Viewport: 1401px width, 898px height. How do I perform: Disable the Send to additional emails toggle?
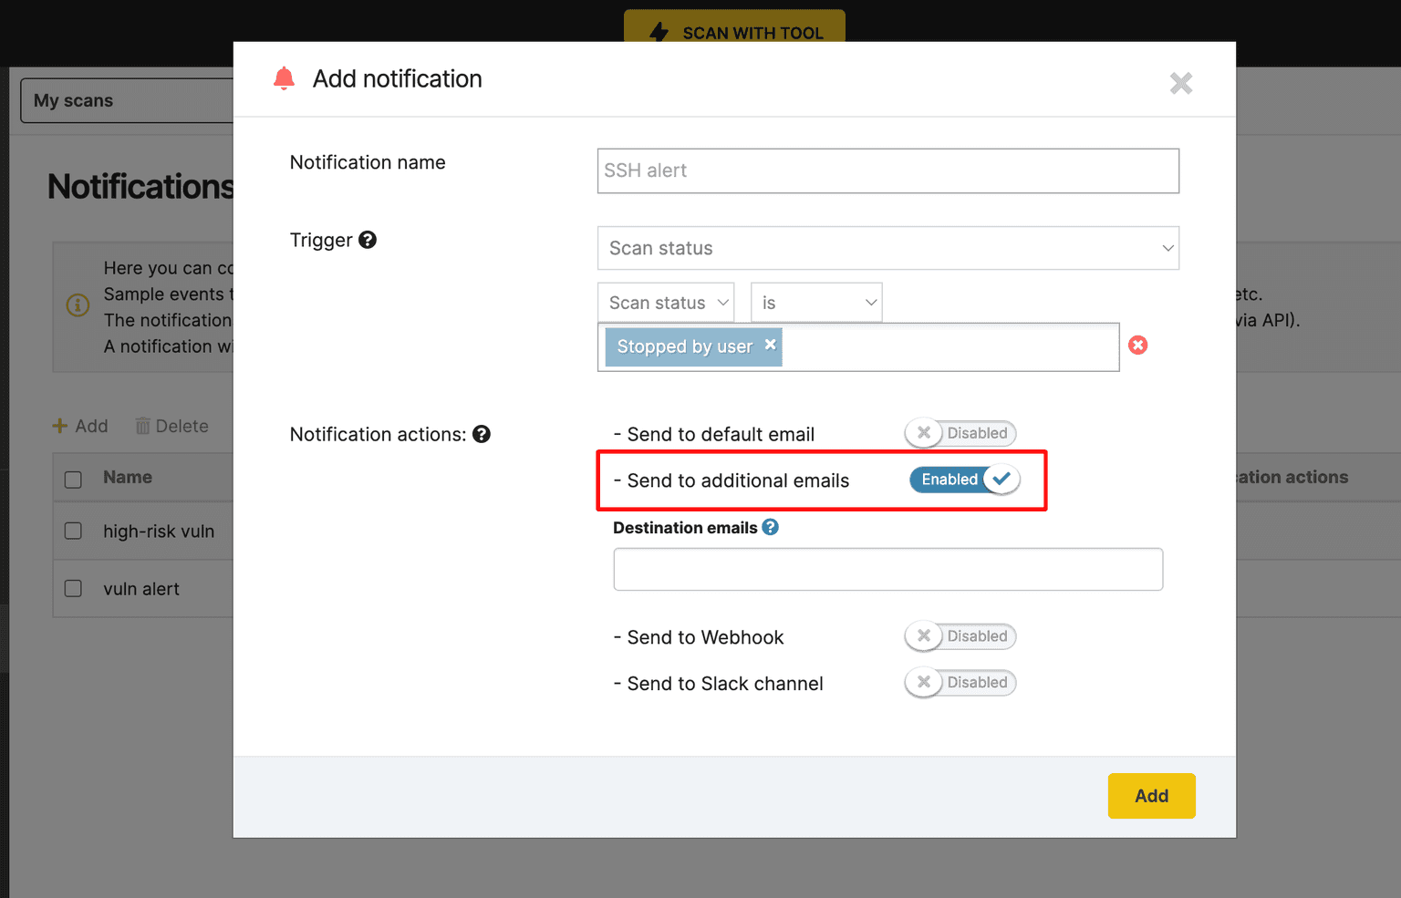(964, 479)
